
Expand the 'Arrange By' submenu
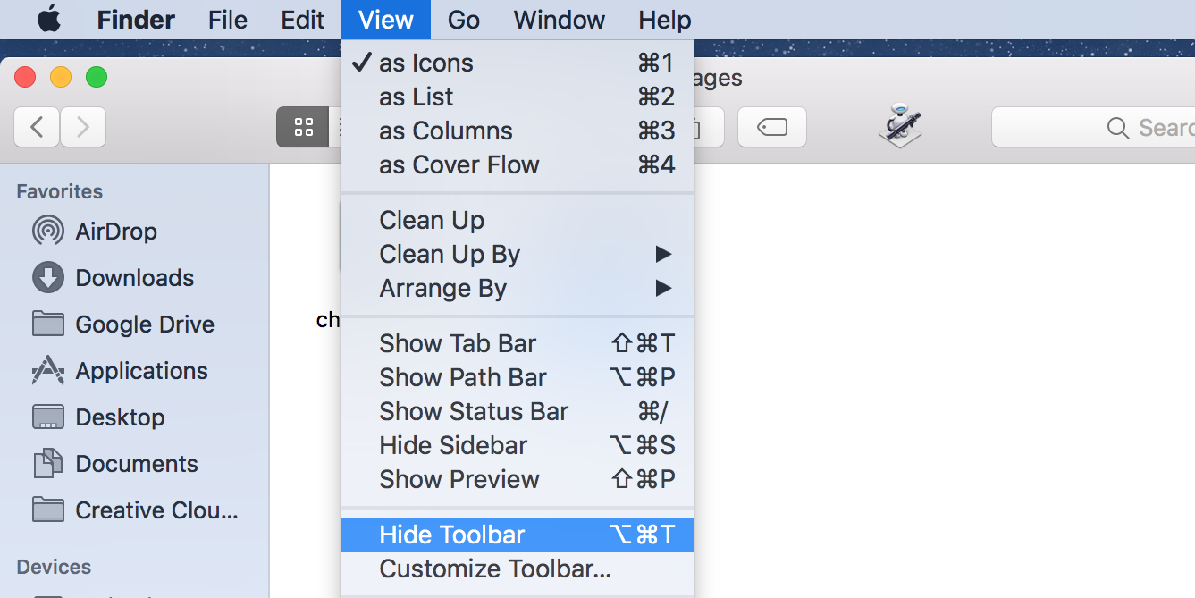point(443,289)
